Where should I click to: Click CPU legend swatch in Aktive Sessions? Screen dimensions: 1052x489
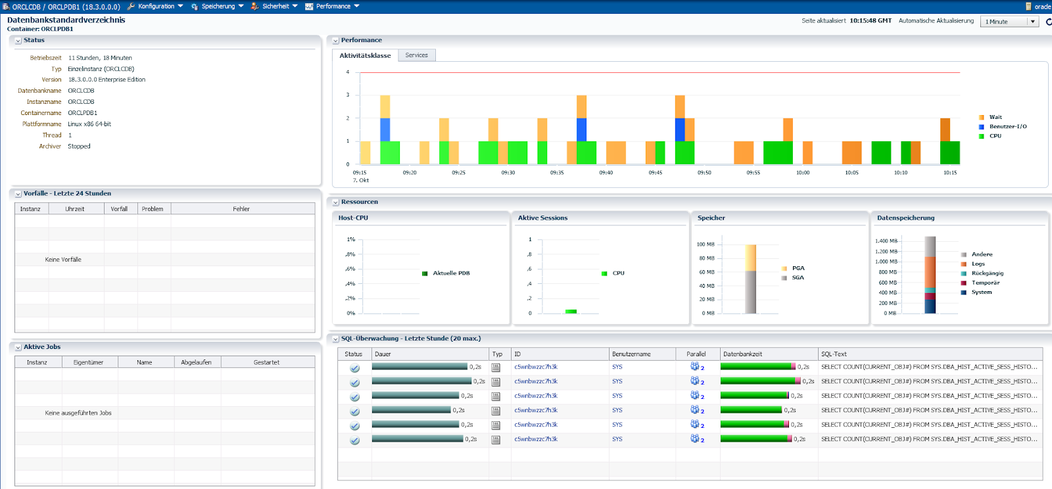coord(604,273)
